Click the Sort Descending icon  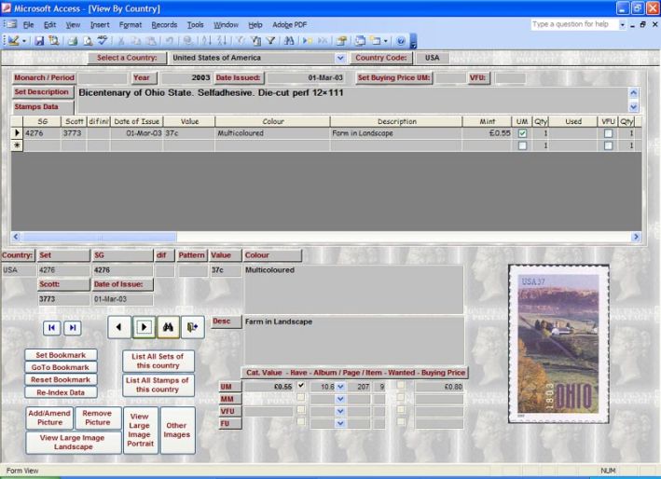pyautogui.click(x=222, y=41)
